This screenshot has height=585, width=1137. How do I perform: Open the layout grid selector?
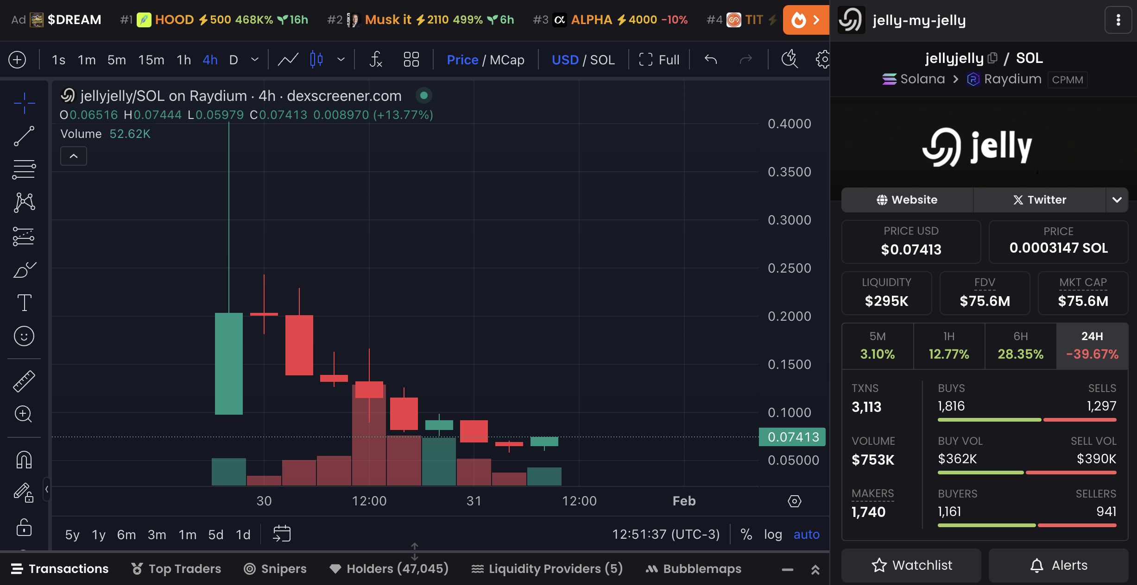tap(411, 60)
